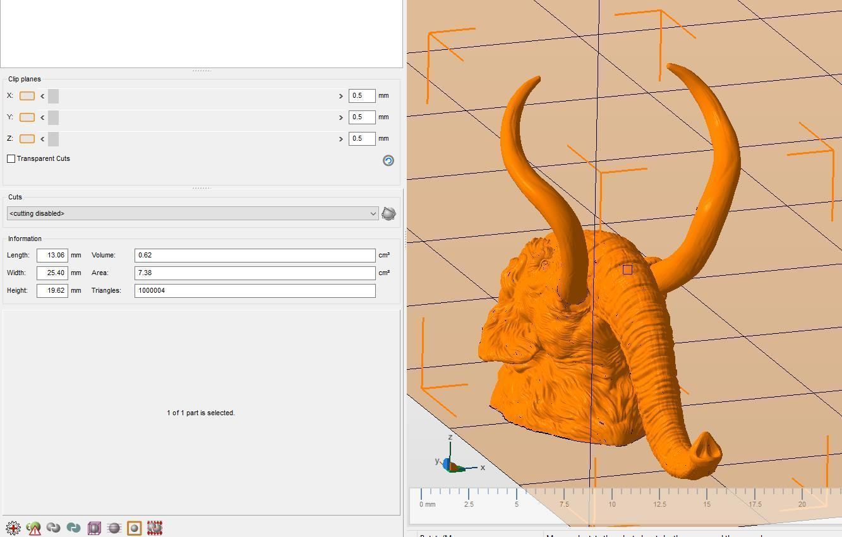Click the red diamond-pattern sphere icon
Image resolution: width=842 pixels, height=537 pixels.
[155, 528]
